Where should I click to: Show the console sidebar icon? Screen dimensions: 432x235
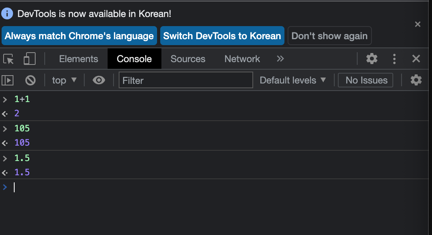click(8, 80)
